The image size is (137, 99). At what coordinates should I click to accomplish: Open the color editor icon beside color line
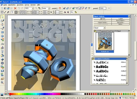(x=5, y=94)
